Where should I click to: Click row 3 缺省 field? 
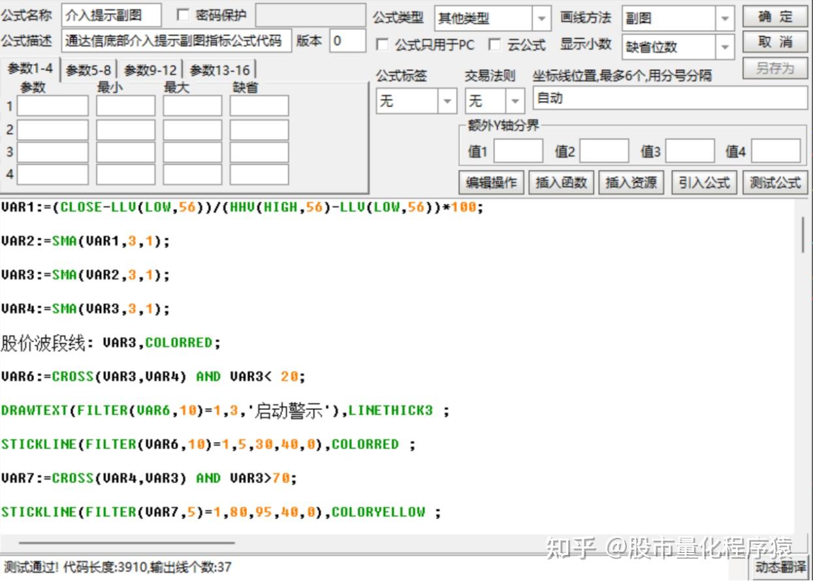click(x=259, y=152)
